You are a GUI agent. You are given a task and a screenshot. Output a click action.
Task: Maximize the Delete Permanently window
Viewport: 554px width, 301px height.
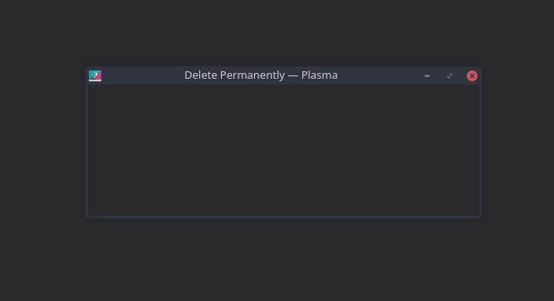[449, 75]
